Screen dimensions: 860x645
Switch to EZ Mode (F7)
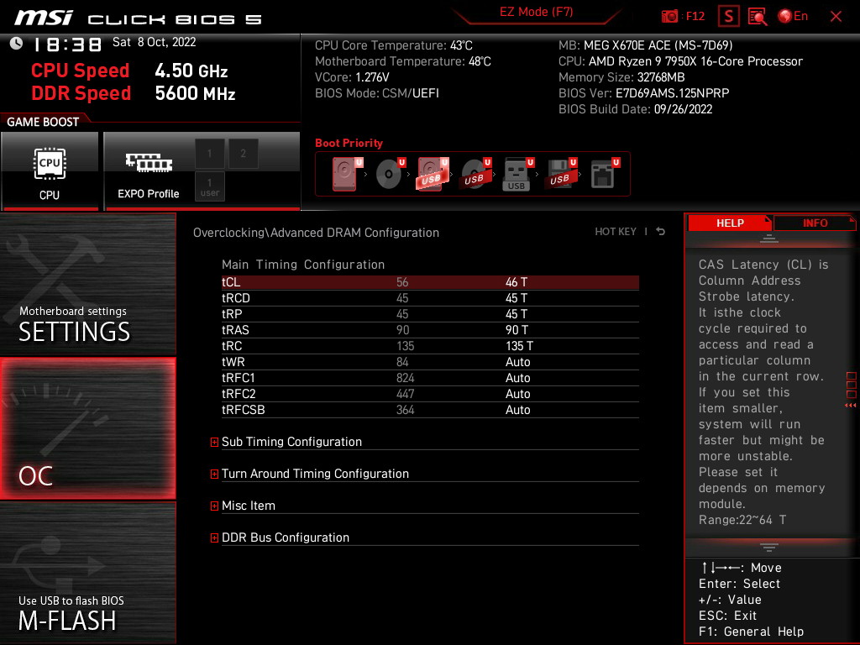(x=537, y=13)
